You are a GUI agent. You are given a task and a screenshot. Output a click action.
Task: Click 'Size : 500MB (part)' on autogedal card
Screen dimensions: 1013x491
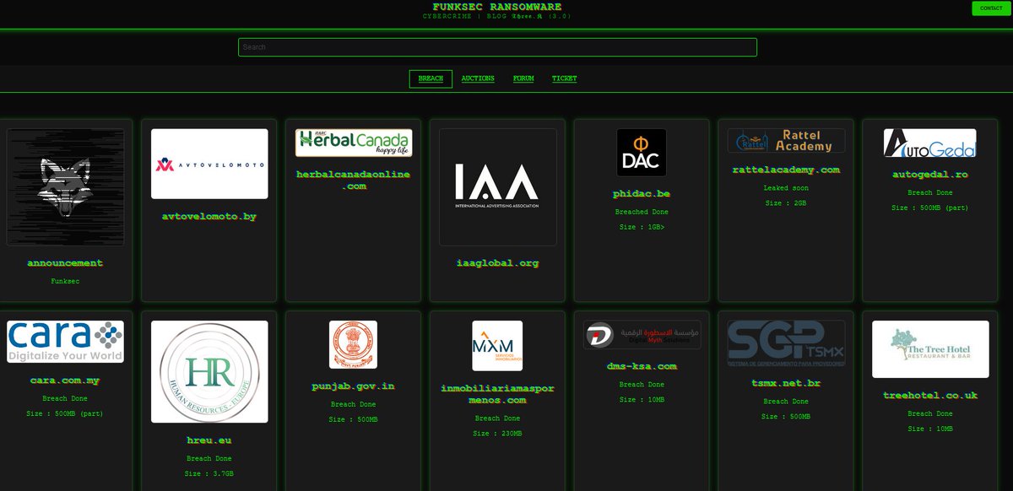(930, 208)
